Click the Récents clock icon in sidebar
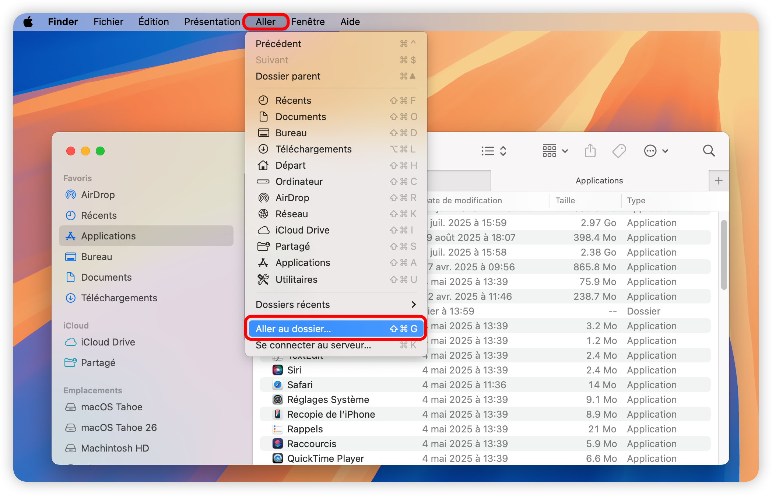Screen dimensions: 772x495 coord(70,215)
